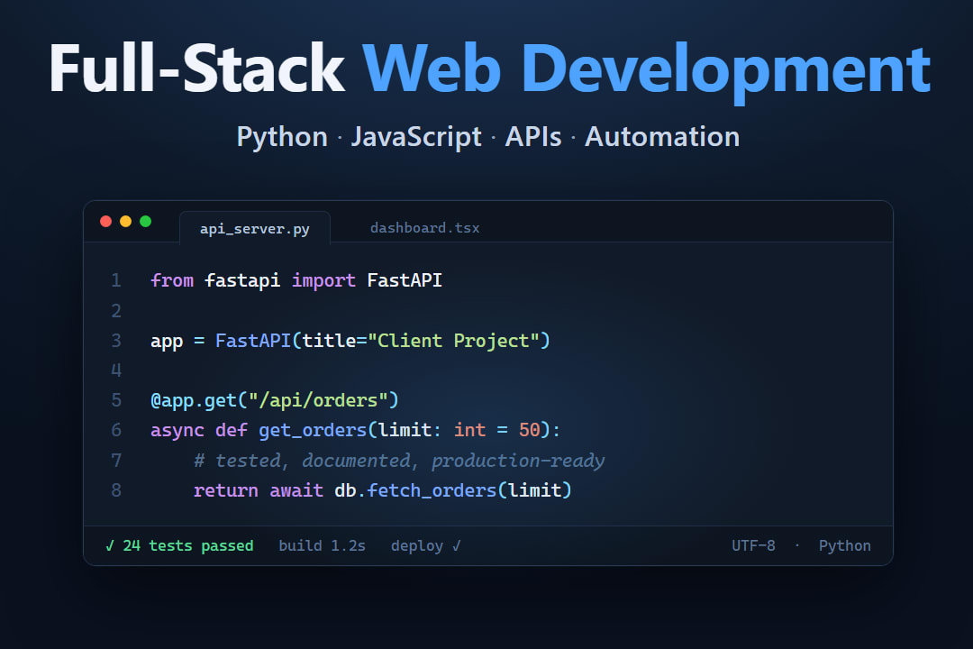Image resolution: width=973 pixels, height=649 pixels.
Task: Click the red close dot
Action: 105,222
